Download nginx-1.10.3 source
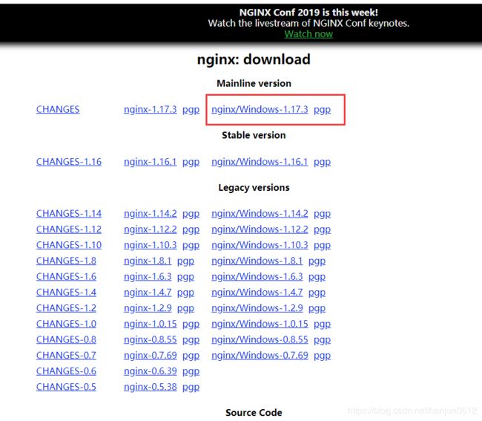The image size is (482, 421). click(x=151, y=245)
